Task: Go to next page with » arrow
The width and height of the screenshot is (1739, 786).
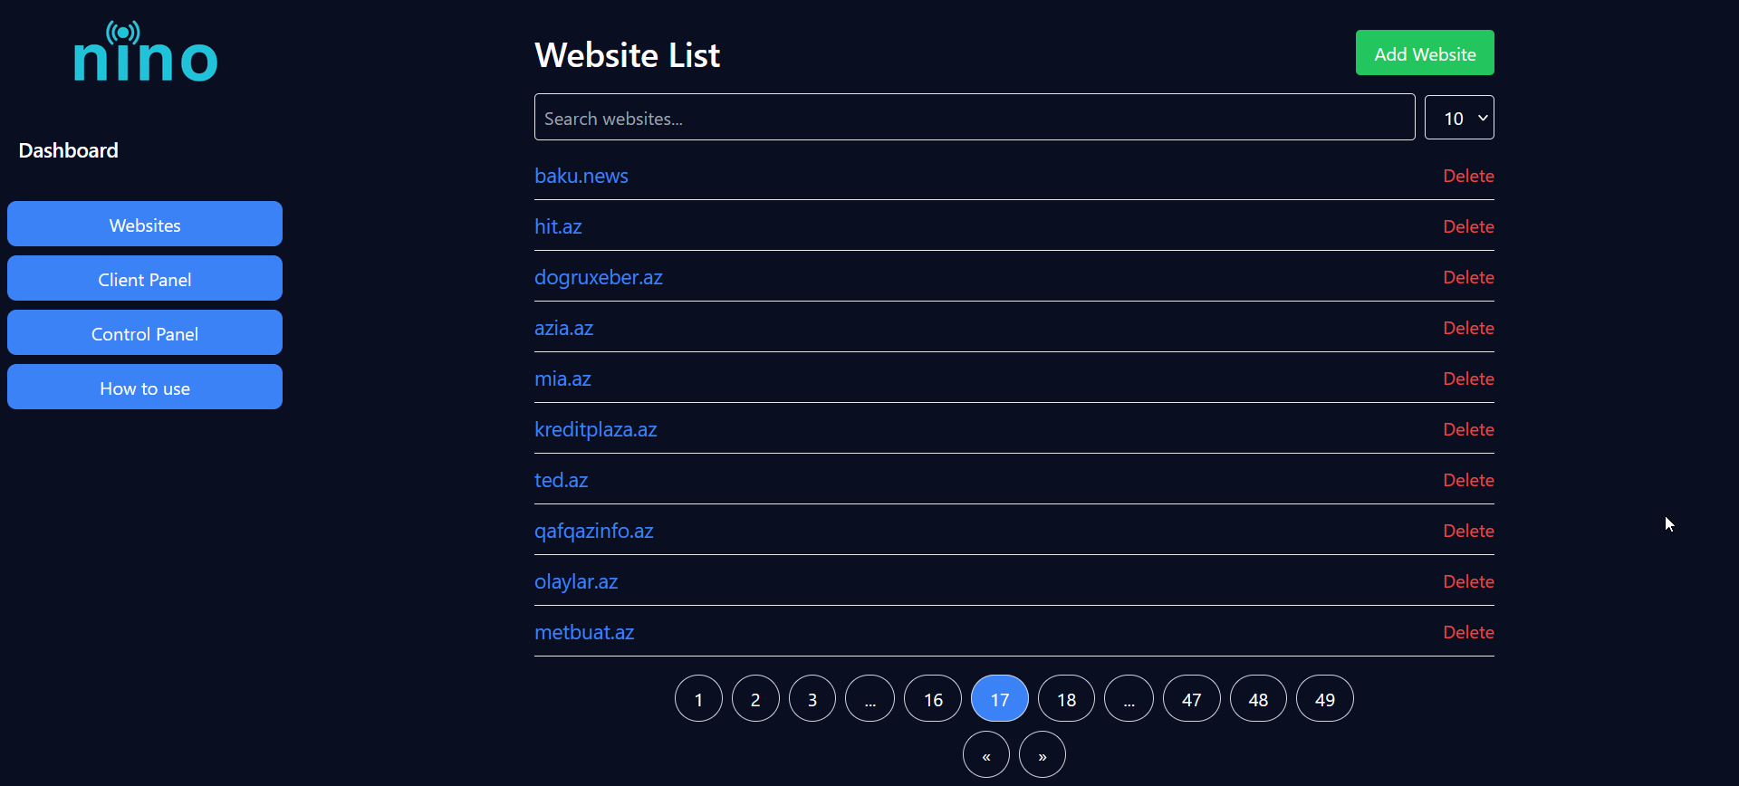Action: pos(1042,754)
